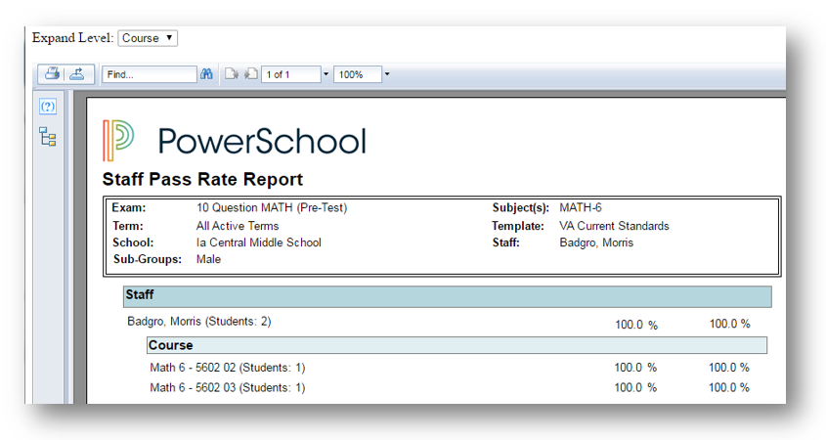The height and width of the screenshot is (440, 826).
Task: Click the 1 of 1 page field
Action: click(290, 74)
